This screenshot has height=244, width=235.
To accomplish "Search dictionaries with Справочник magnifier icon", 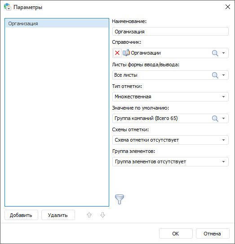I will 215,53.
